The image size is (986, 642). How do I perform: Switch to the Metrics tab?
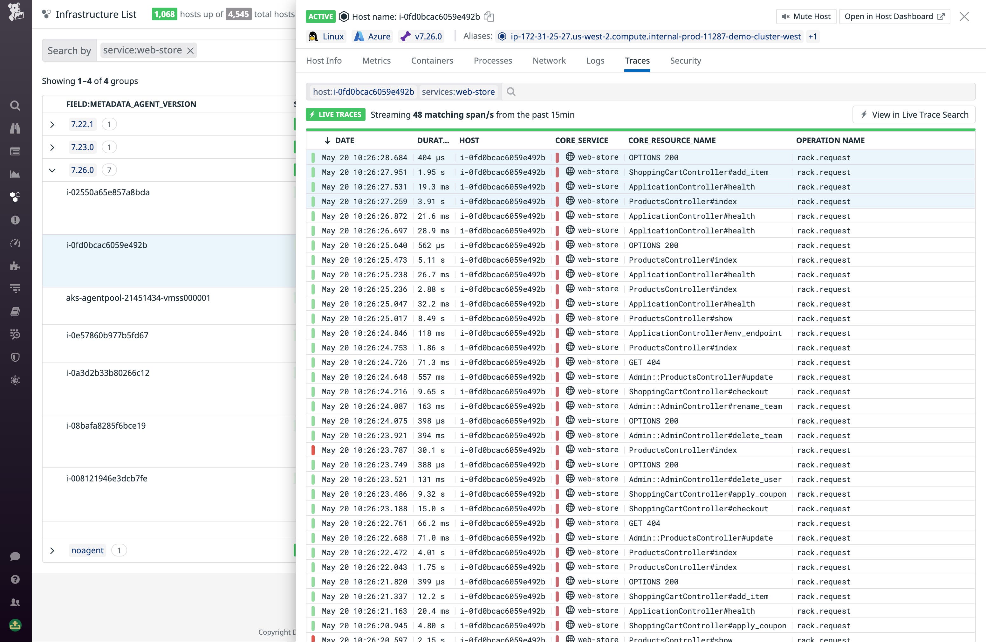coord(376,60)
